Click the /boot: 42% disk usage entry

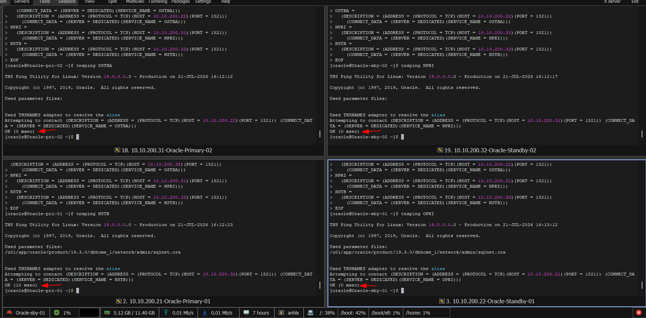[353, 313]
